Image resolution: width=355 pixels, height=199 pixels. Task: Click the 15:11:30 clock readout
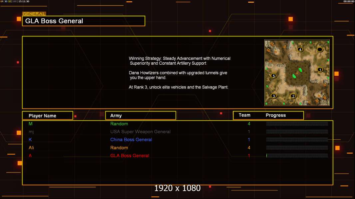coord(24,1)
